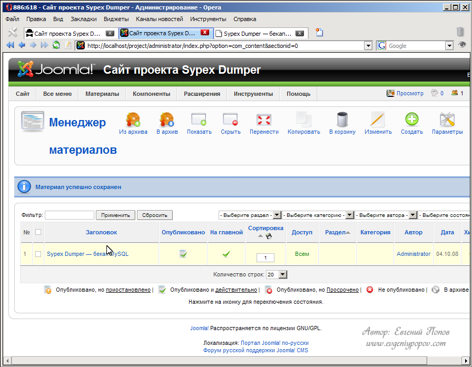Sort the table by the 'Дата' column
Screen dimensions: 472x367
[447, 232]
